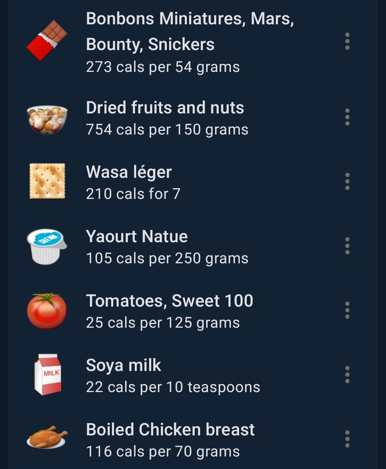Tap the chocolate bar icon
This screenshot has width=386, height=469.
click(47, 40)
